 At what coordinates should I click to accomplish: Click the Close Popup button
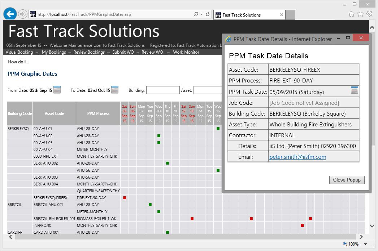pos(347,180)
